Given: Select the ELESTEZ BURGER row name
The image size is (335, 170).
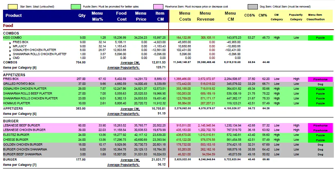Looking at the screenshot, I should (x=16, y=135).
